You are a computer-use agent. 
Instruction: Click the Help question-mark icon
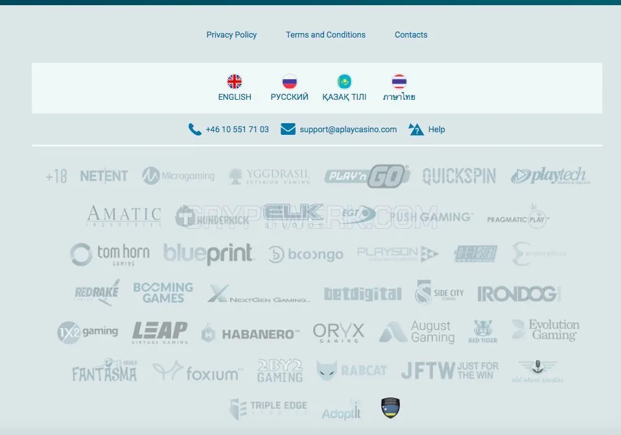click(x=416, y=129)
